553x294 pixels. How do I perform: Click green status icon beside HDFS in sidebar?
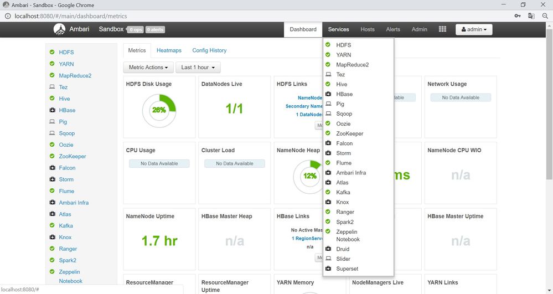pyautogui.click(x=52, y=52)
